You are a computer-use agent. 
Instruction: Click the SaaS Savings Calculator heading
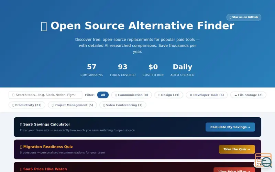click(x=45, y=124)
